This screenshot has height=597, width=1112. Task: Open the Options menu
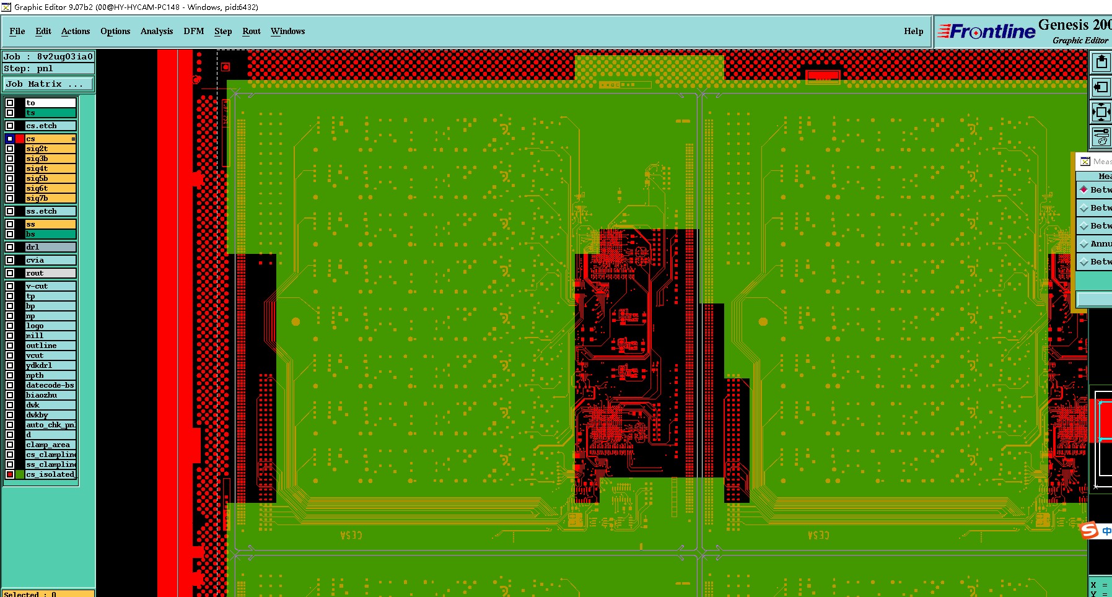115,31
